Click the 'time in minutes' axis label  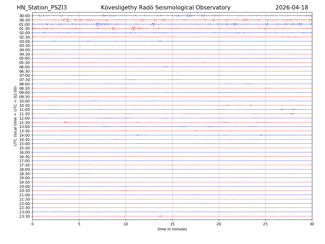click(x=172, y=229)
